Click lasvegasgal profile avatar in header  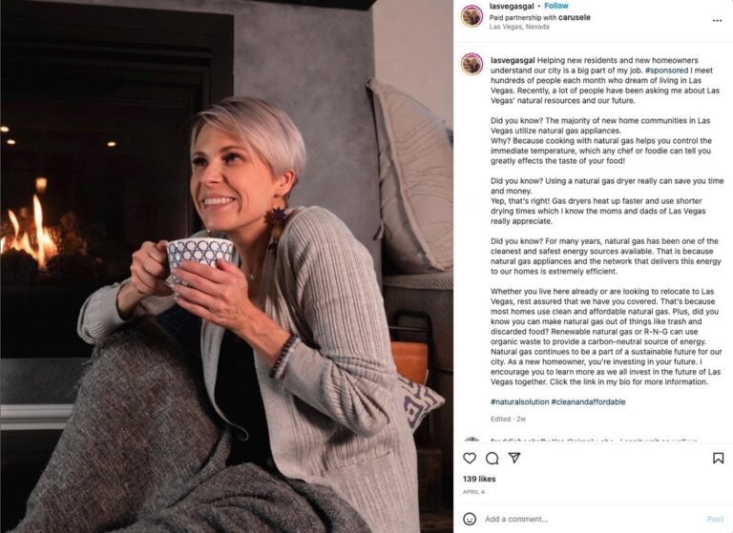[471, 16]
